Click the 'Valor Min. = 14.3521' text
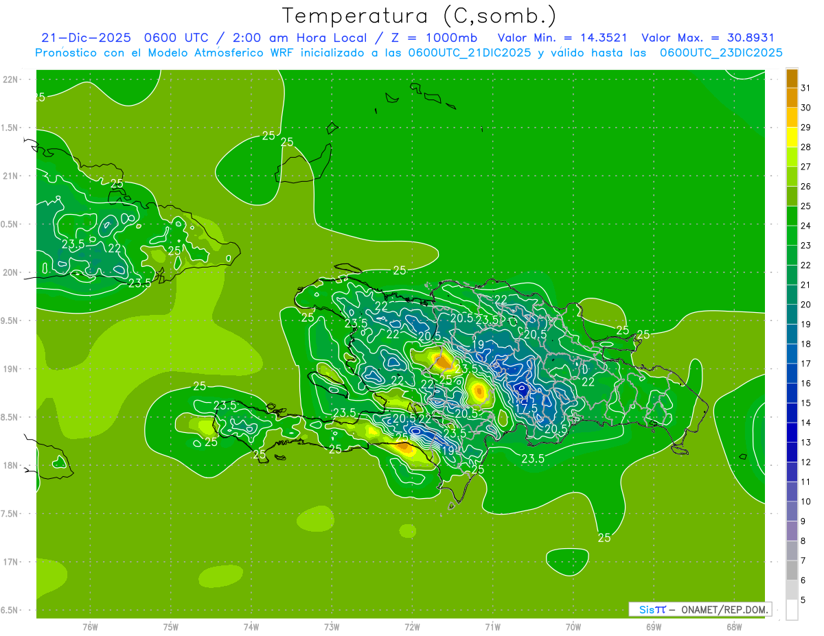 [x=562, y=38]
